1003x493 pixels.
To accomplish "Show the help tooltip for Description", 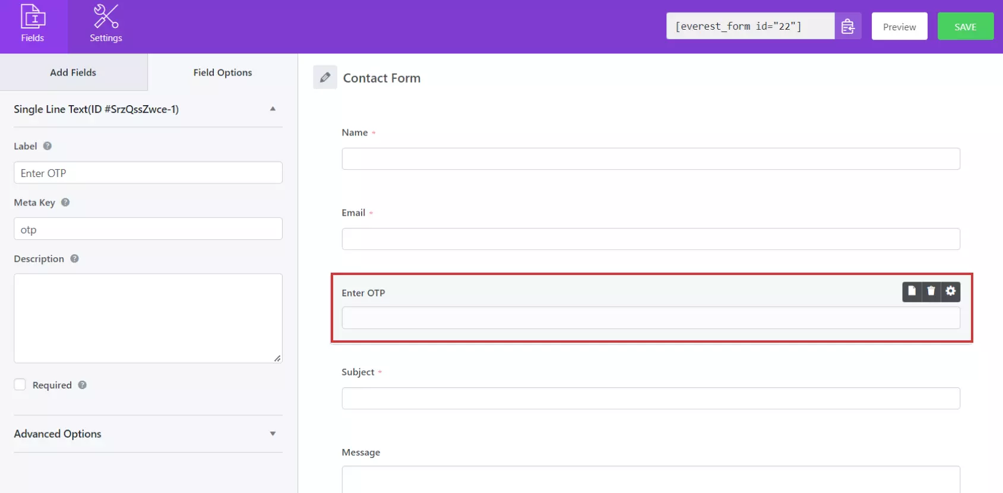I will 74,259.
